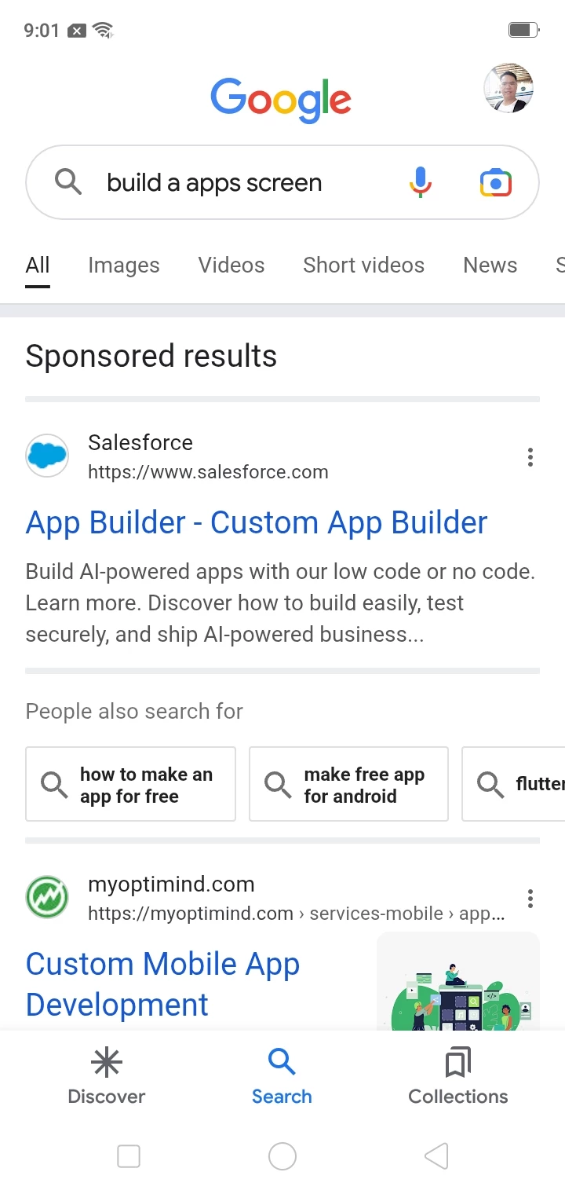This screenshot has height=1194, width=565.
Task: Open App Builder - Custom App Builder link
Action: pos(257,523)
